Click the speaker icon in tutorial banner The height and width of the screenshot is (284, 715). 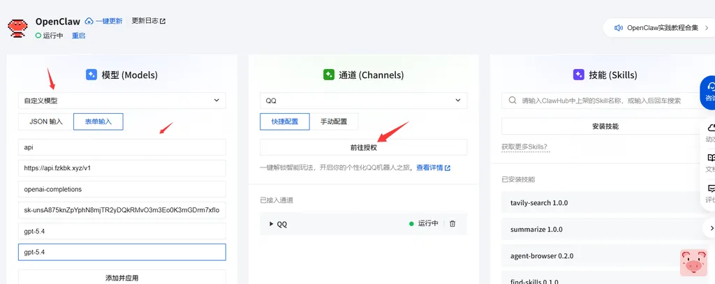coord(619,28)
